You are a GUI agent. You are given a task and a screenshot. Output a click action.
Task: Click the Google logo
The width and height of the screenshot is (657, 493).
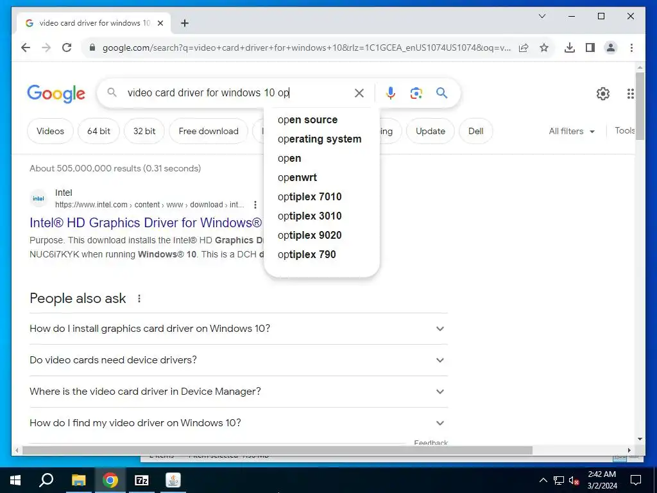point(56,93)
